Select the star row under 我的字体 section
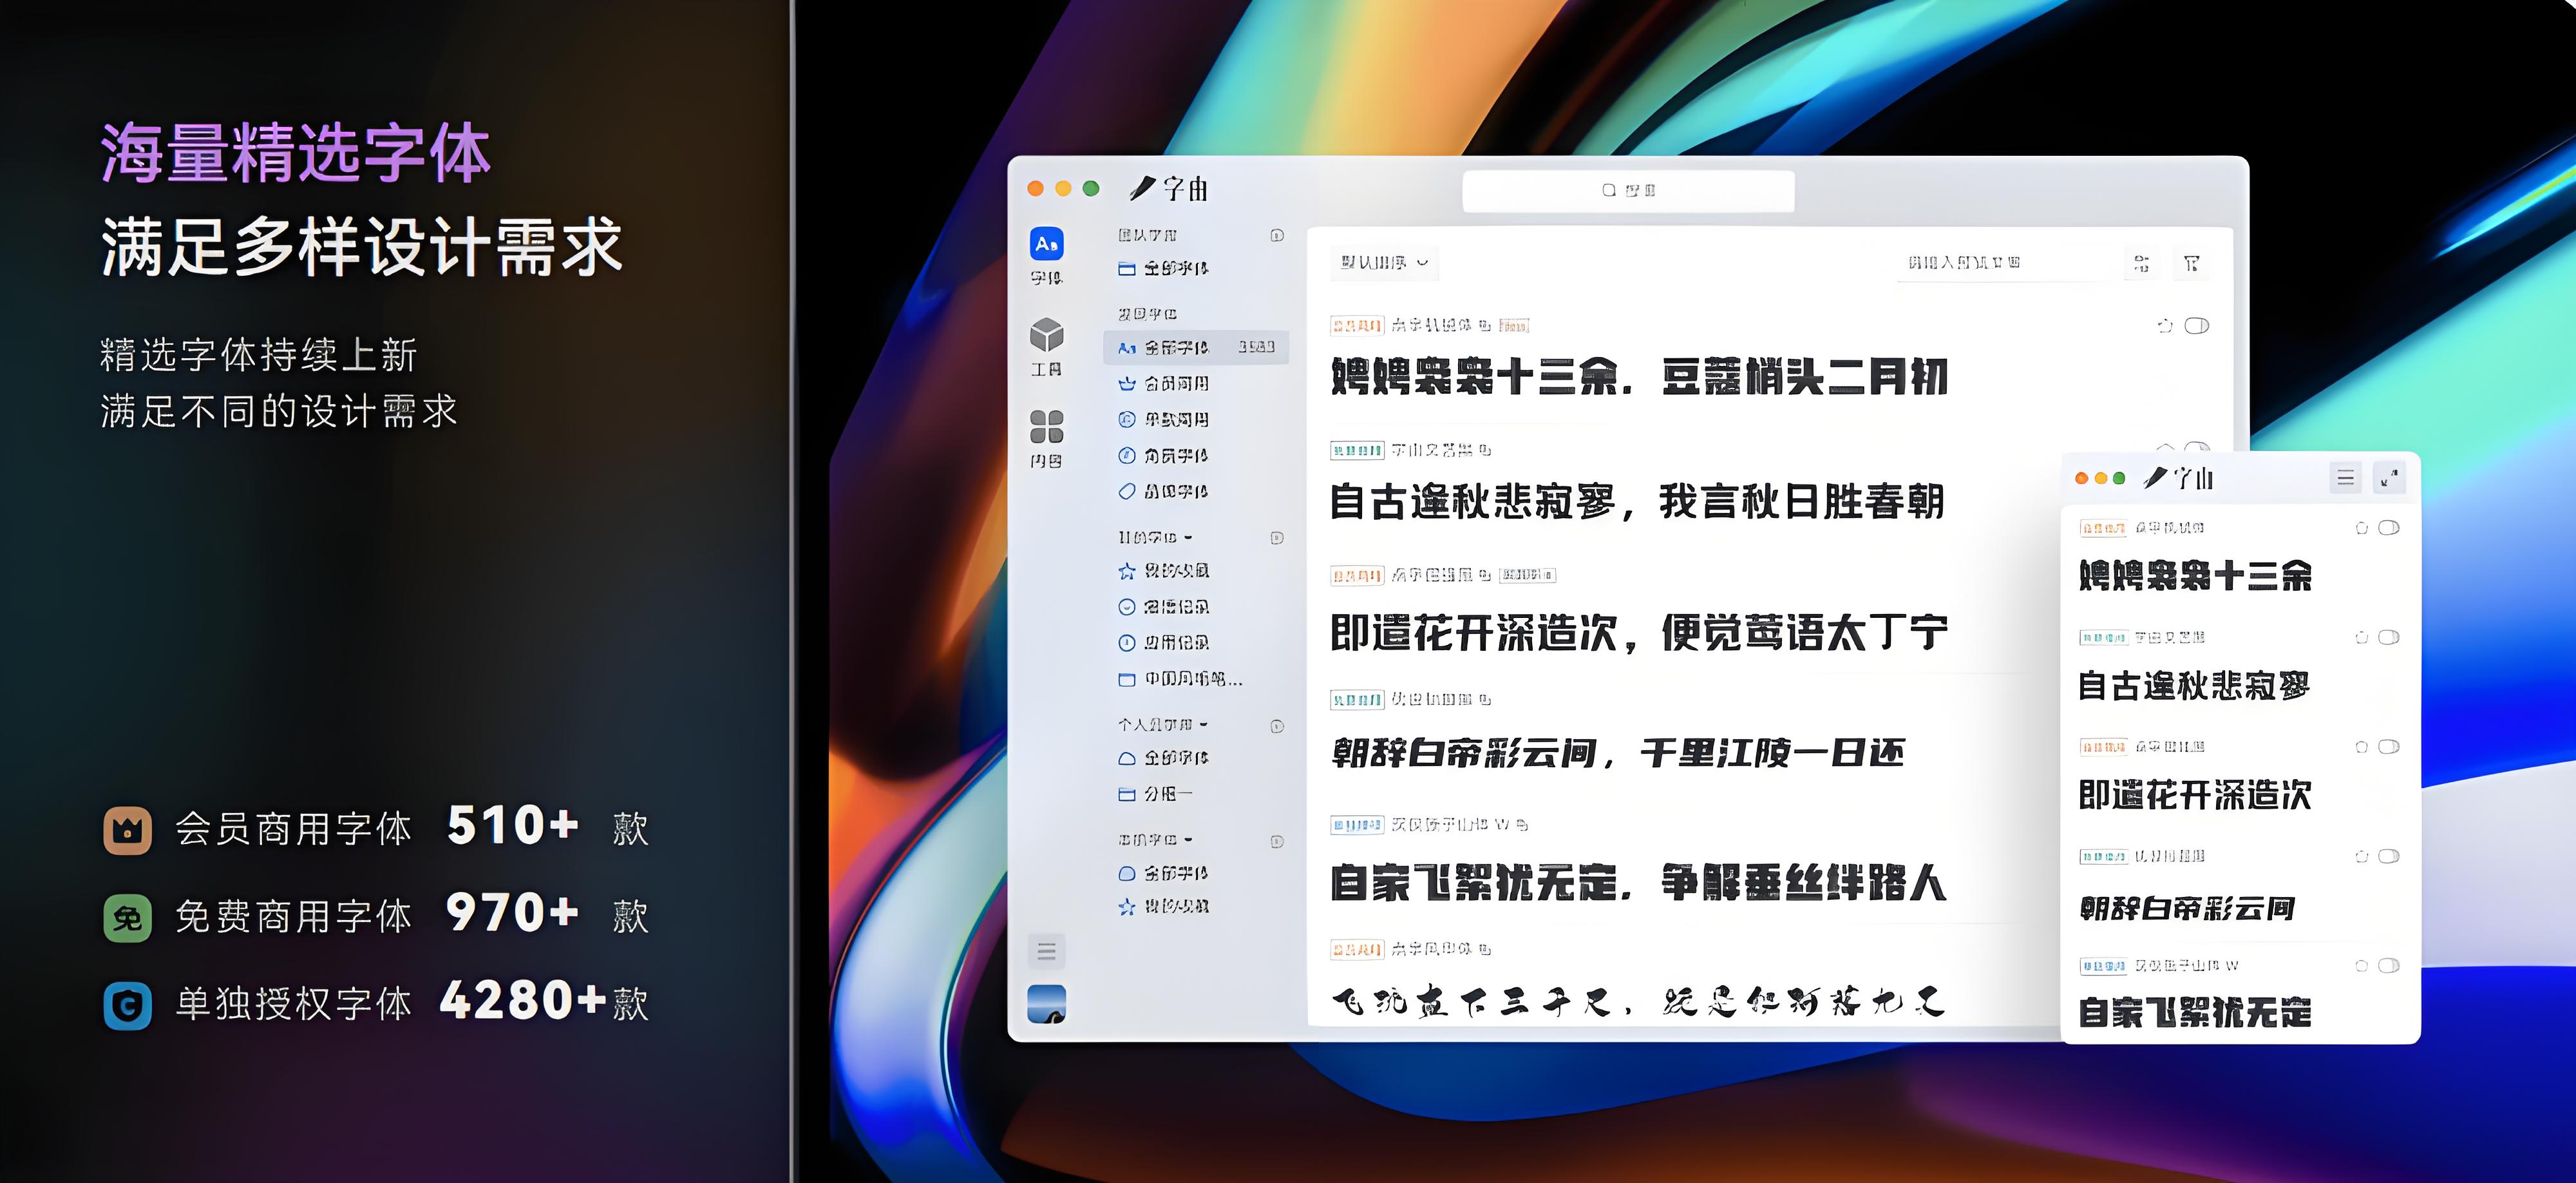Screen dimensions: 2576x1183 tap(1196, 570)
